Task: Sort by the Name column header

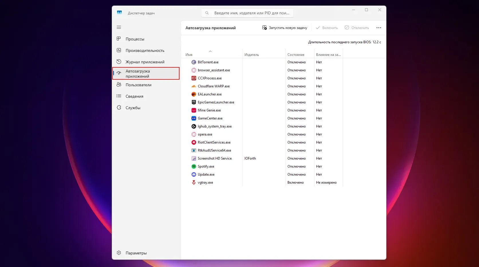Action: [189, 55]
